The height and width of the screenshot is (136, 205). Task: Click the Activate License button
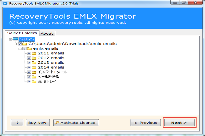[76, 123]
